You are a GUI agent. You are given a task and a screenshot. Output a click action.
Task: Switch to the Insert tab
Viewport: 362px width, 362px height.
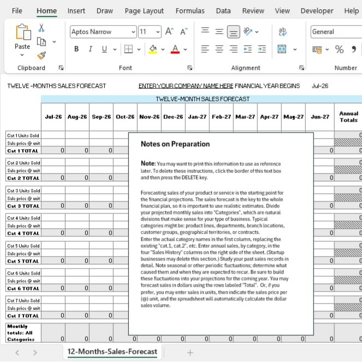point(76,11)
